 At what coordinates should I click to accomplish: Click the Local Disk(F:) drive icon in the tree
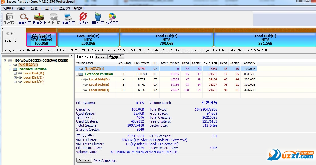[20, 82]
